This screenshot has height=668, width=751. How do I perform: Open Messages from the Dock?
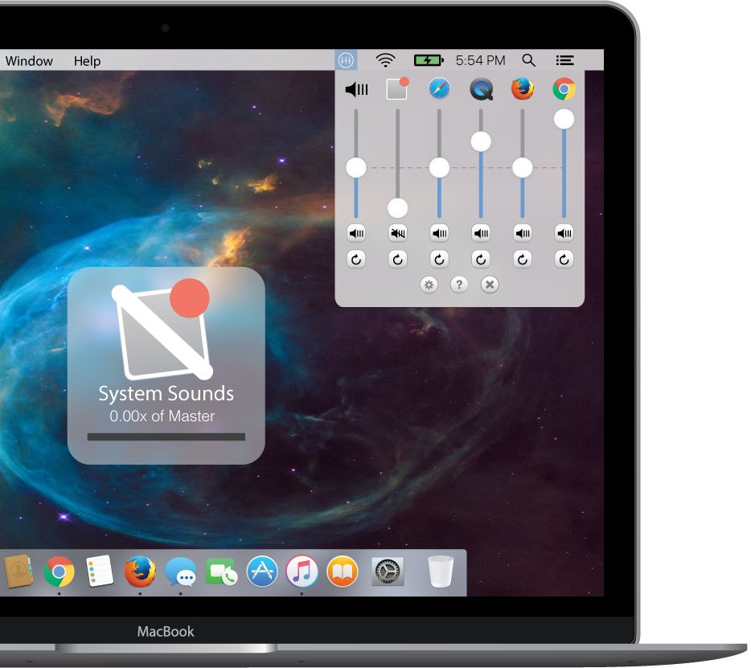coord(183,572)
